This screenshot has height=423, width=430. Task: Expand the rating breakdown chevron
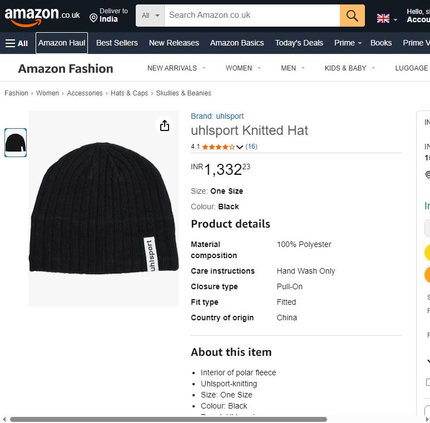240,147
